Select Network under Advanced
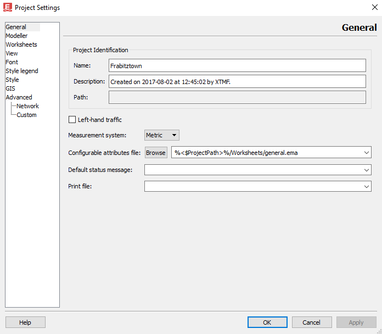The height and width of the screenshot is (334, 382). (27, 106)
